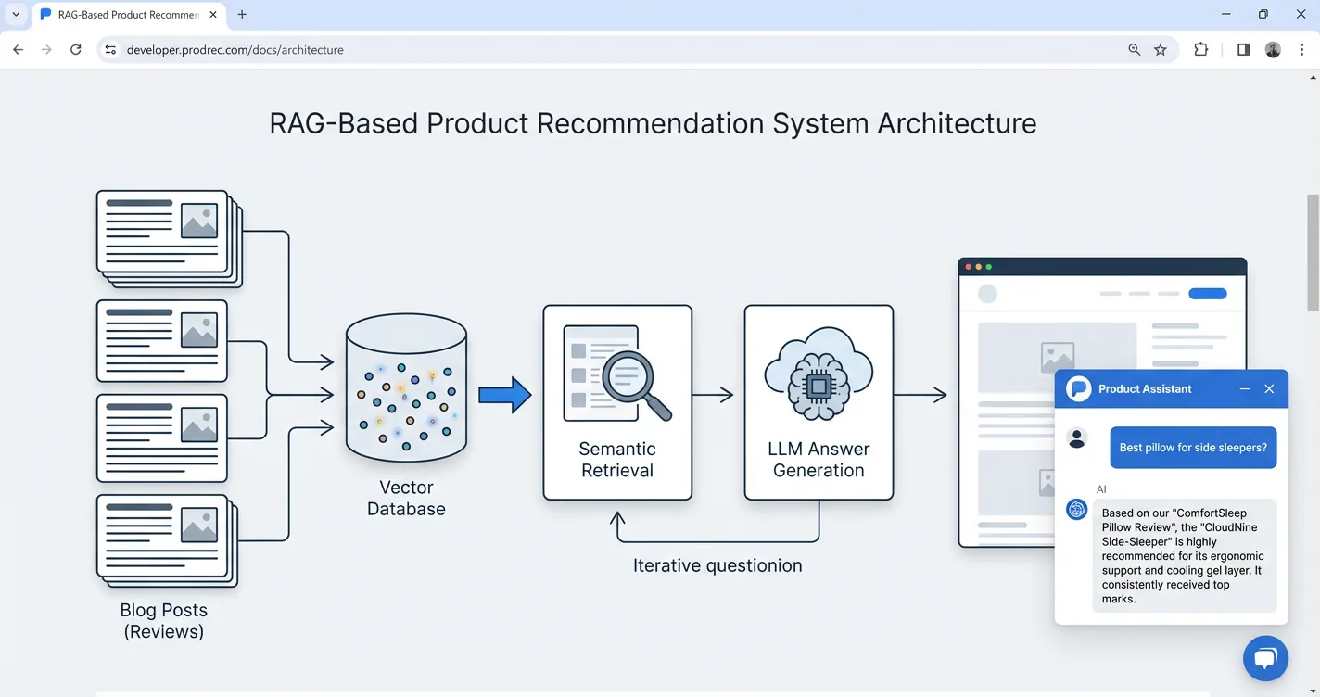This screenshot has height=697, width=1320.
Task: Expand the tab search chevron
Action: (16, 15)
